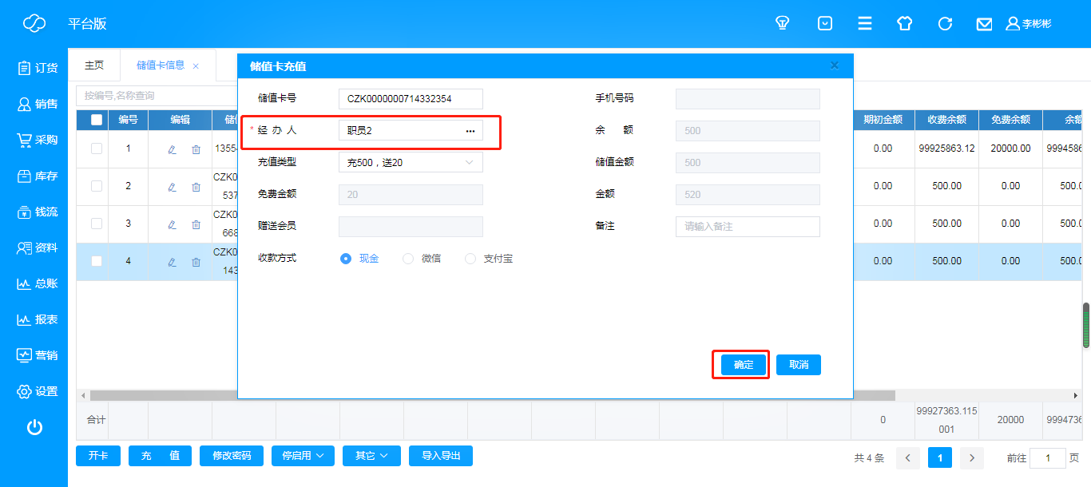This screenshot has height=487, width=1091.
Task: Click edit pencil icon in row 2
Action: (172, 187)
